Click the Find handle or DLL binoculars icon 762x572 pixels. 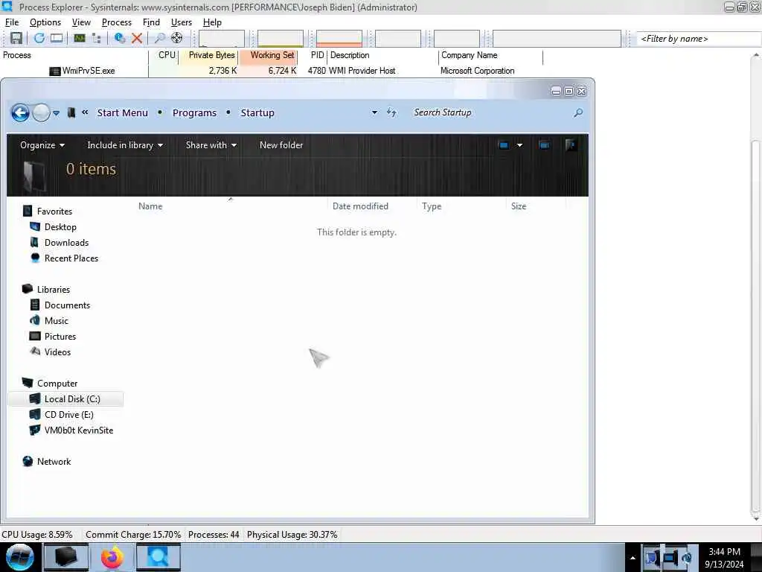159,38
